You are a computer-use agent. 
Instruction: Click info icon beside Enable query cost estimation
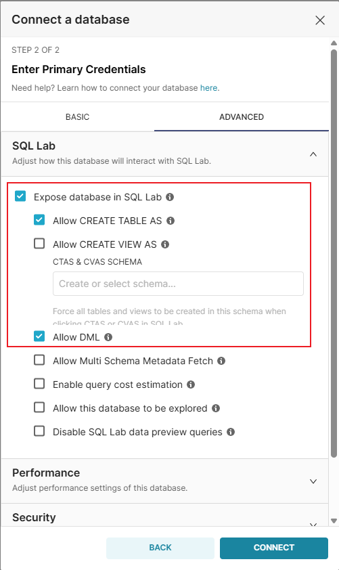tap(191, 385)
